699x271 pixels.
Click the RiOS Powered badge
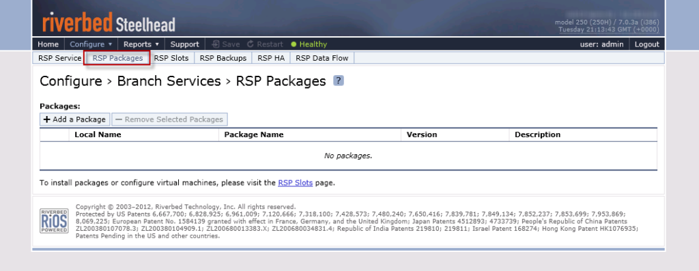click(54, 220)
